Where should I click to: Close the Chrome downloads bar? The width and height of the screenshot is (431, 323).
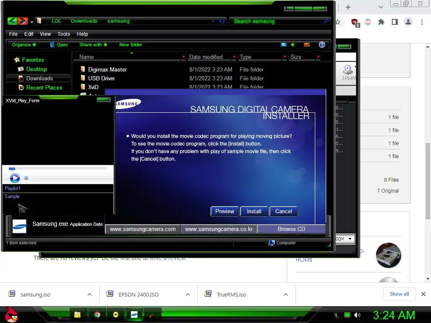pos(423,294)
